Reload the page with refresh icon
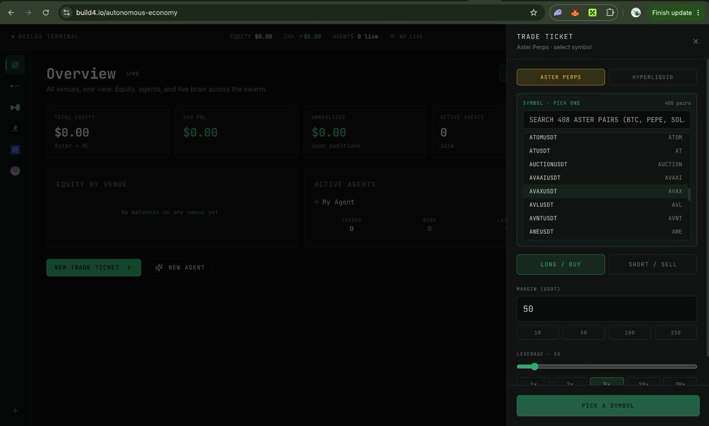This screenshot has width=709, height=426. point(46,12)
